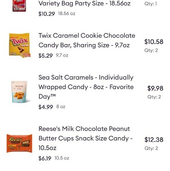Screen dimensions: 170x171
Task: Click Qty: 2 under the $12.38 total
Action: point(151,148)
